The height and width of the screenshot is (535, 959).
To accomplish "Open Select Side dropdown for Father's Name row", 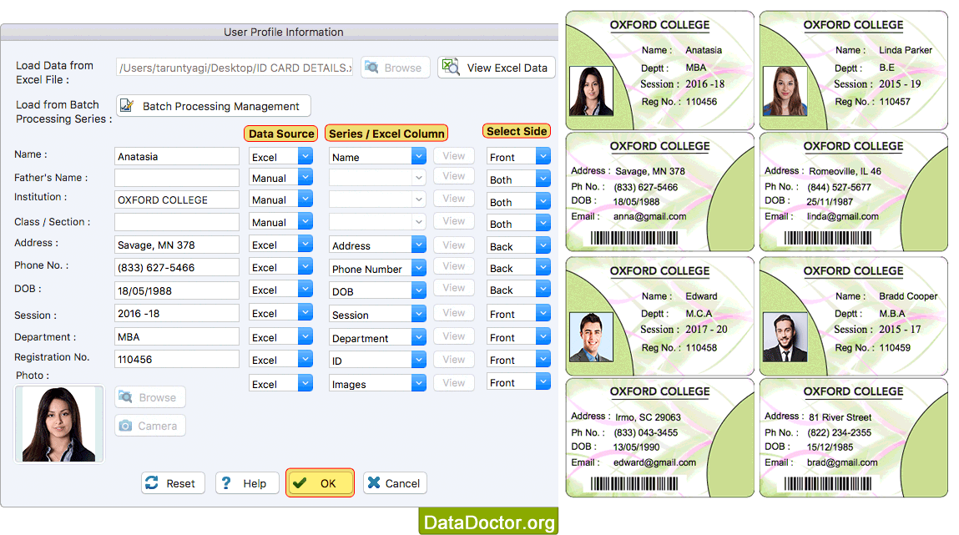I will (x=518, y=179).
